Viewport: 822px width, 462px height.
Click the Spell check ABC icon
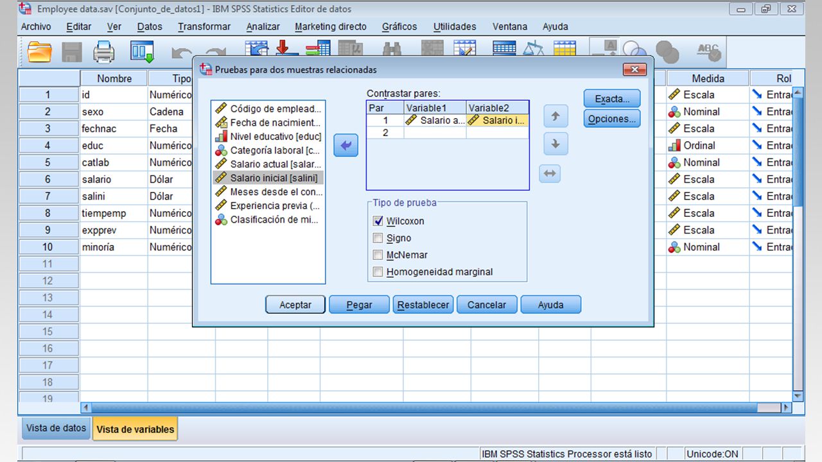(x=709, y=51)
